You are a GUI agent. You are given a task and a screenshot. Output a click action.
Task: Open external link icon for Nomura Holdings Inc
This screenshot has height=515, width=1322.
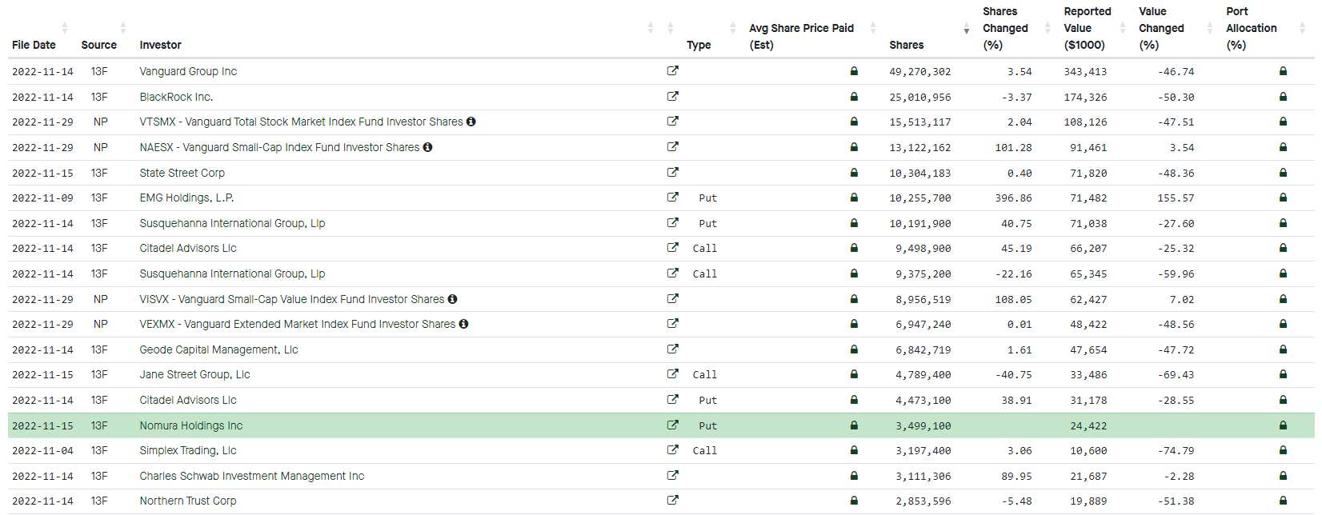(672, 425)
